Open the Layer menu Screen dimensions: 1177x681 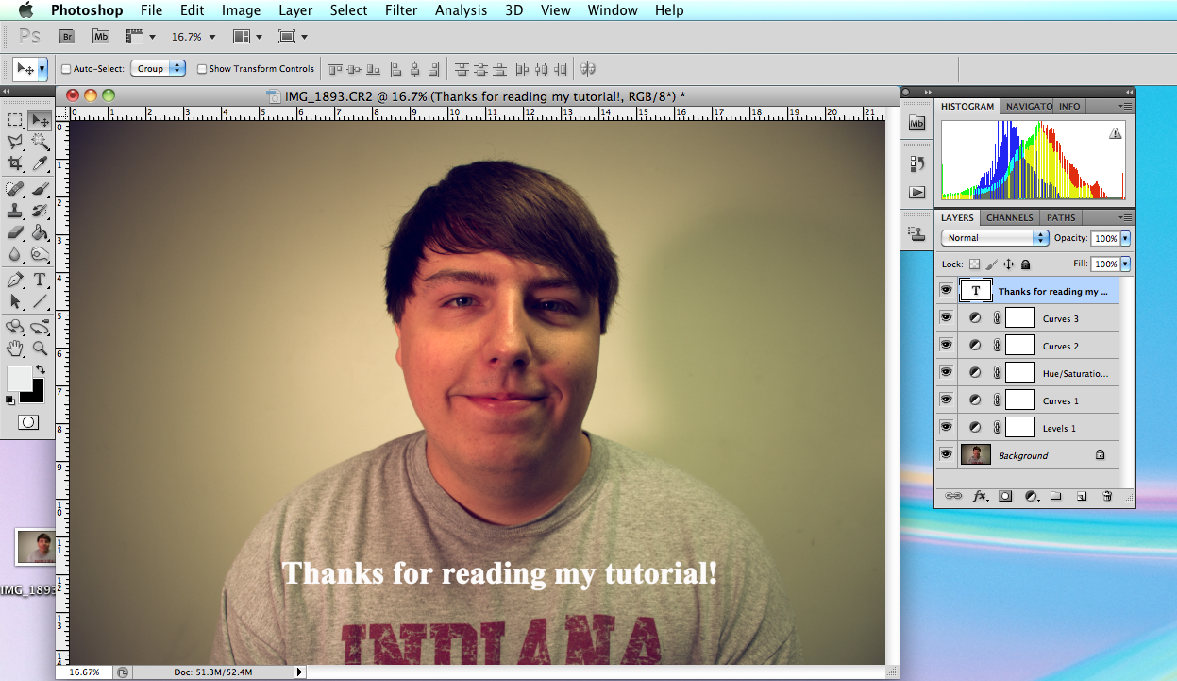pos(295,10)
